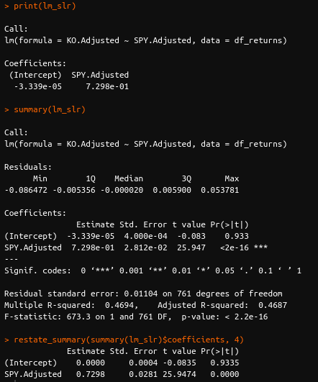Click the intercept value -3.339e-05 in print output
The width and height of the screenshot is (318, 382).
point(37,86)
